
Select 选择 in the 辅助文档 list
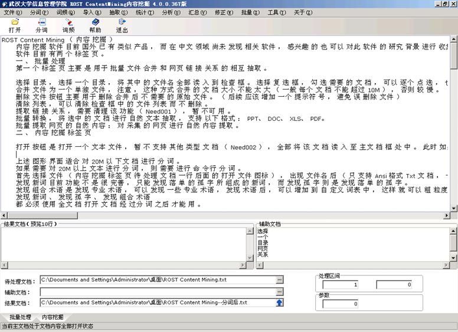point(263,231)
